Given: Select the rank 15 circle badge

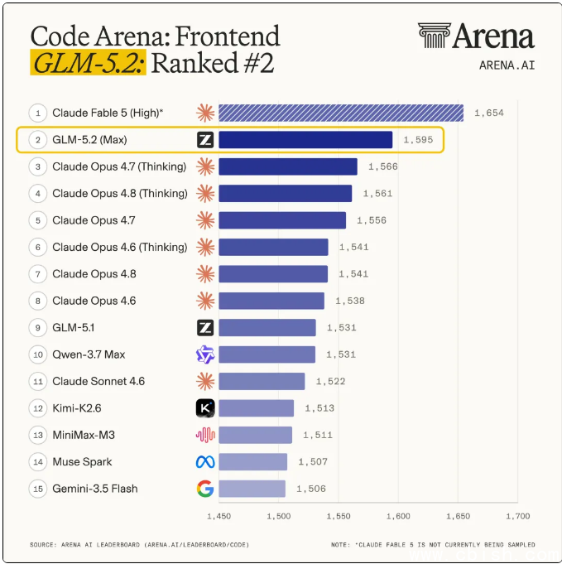Looking at the screenshot, I should (38, 489).
